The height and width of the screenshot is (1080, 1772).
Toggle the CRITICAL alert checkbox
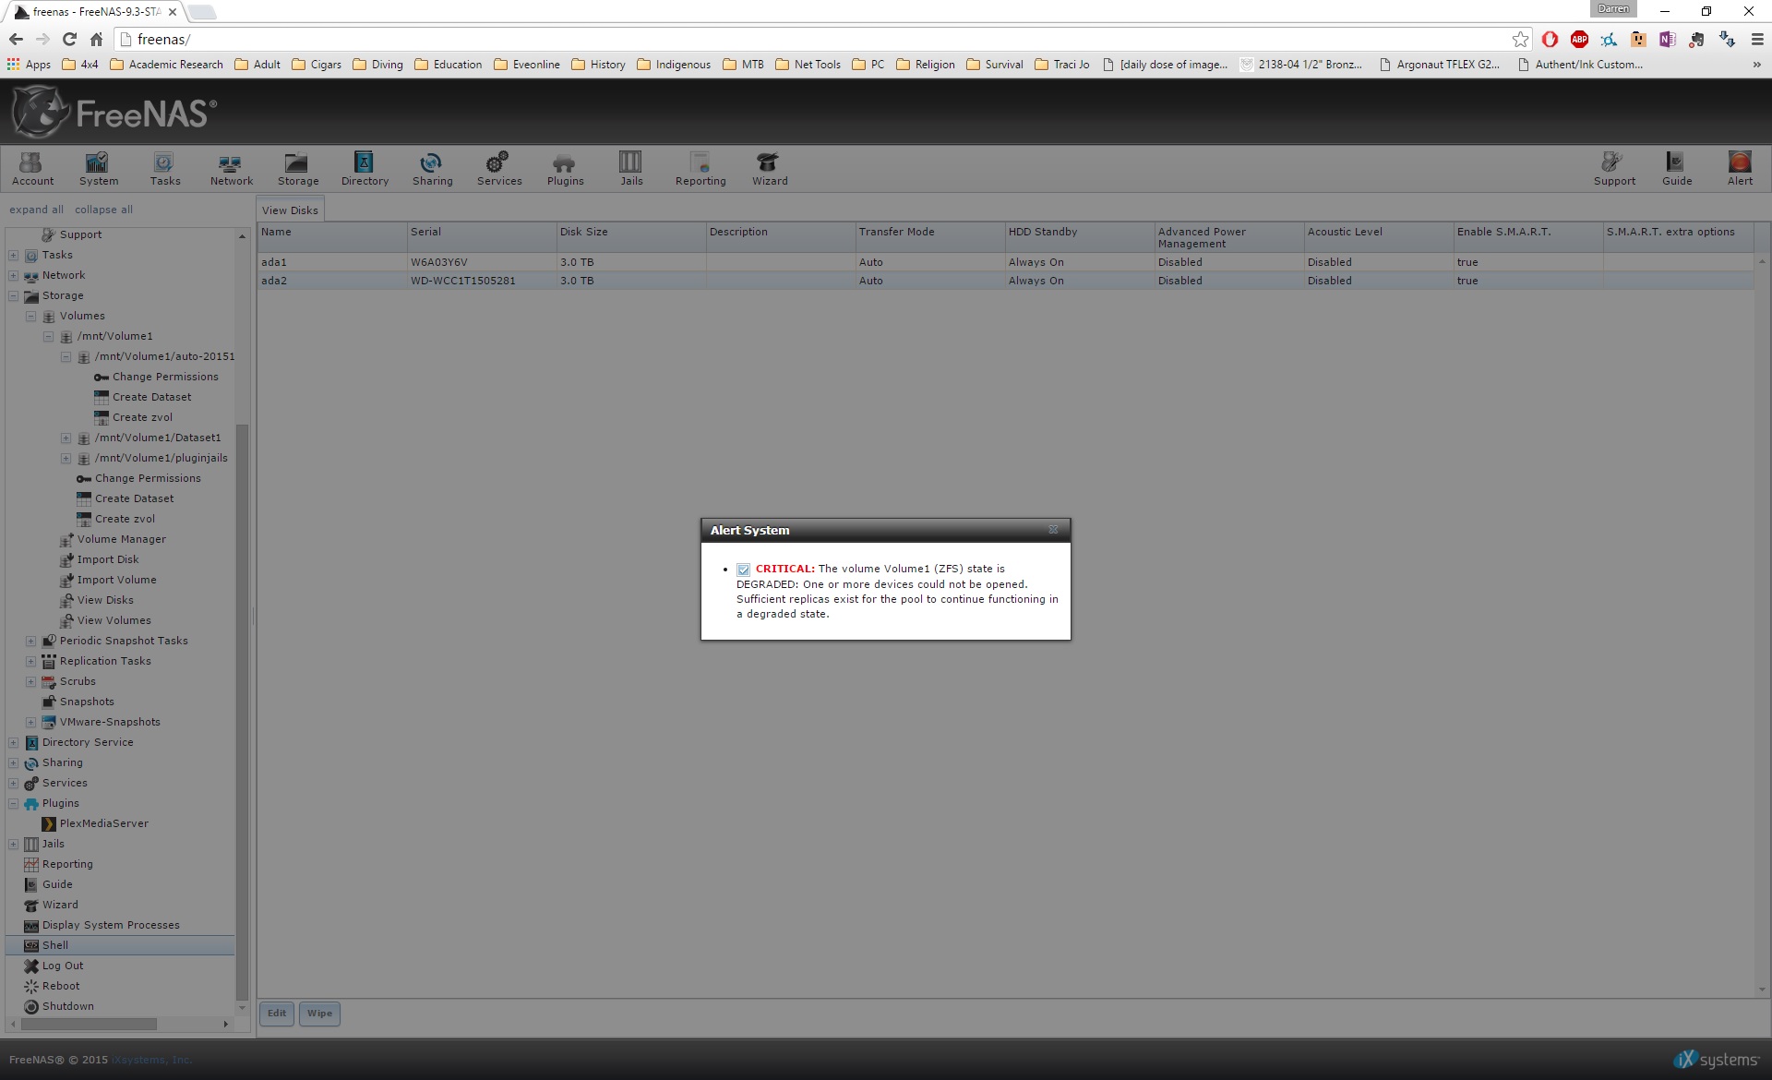(743, 570)
